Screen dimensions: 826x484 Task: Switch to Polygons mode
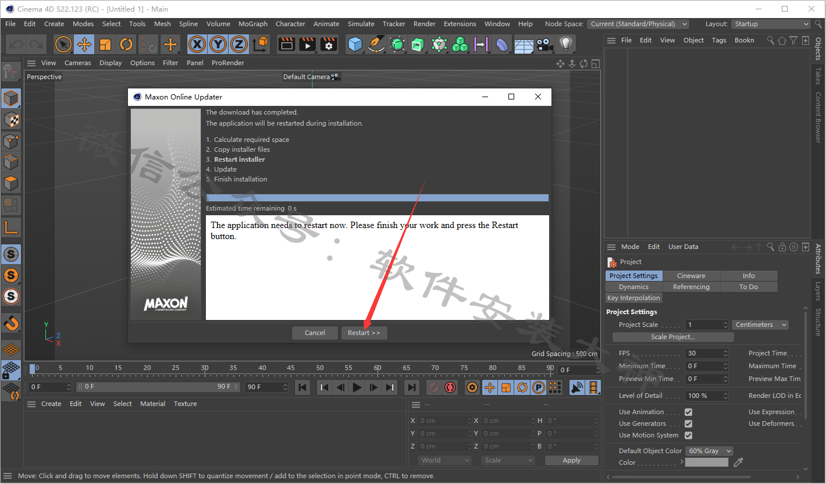pos(11,183)
